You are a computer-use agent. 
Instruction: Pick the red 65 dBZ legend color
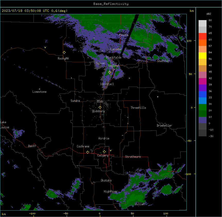pyautogui.click(x=202, y=36)
